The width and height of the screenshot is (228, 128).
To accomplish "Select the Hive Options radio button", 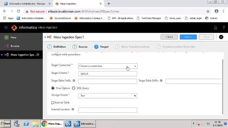I will (x=53, y=88).
